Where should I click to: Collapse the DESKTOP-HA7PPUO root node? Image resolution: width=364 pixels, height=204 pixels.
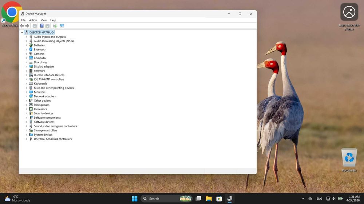tap(22, 32)
